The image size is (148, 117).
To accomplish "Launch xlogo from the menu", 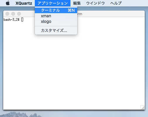I will pyautogui.click(x=56, y=21).
